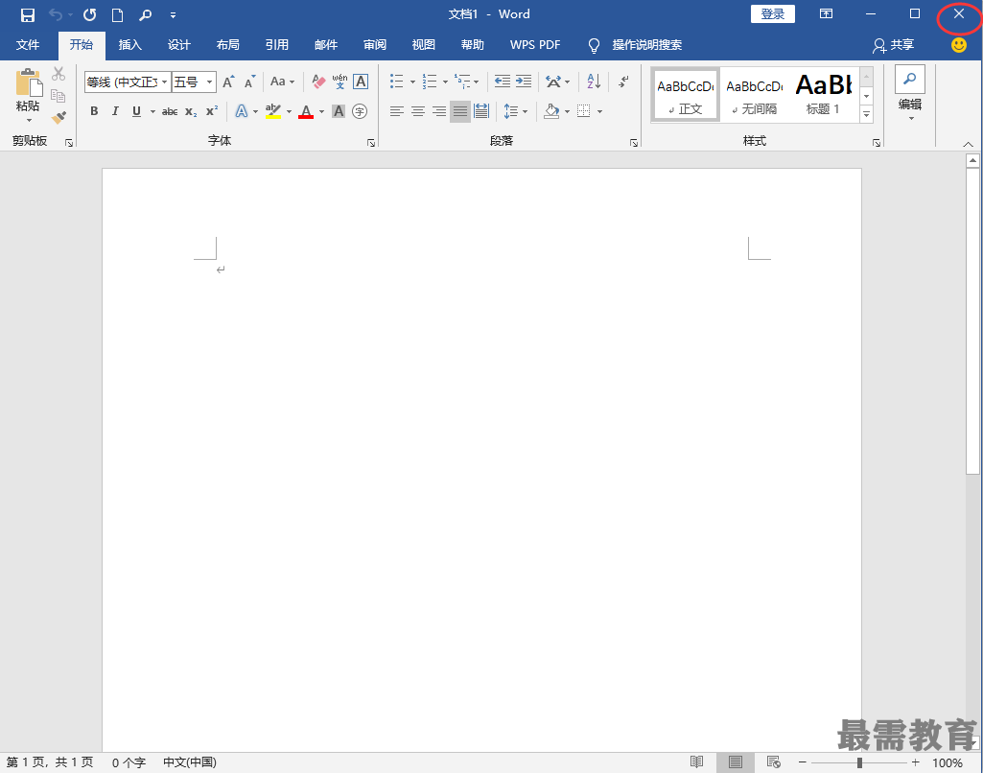The image size is (983, 773).
Task: Toggle underline formatting
Action: coord(136,111)
